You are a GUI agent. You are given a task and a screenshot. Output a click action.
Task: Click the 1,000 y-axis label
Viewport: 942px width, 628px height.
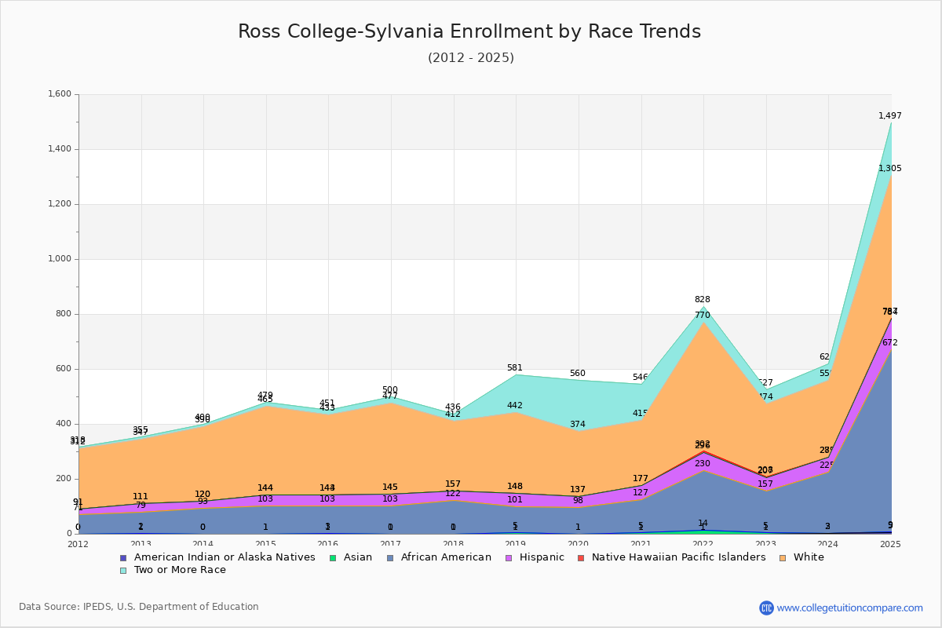tap(60, 259)
